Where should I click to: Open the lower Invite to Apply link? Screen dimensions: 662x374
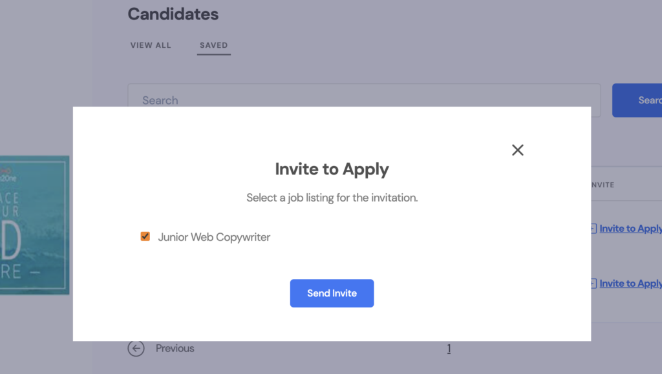coord(630,284)
